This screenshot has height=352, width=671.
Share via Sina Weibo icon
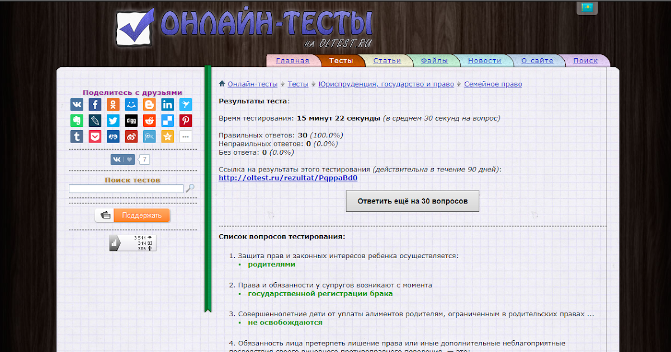point(131,137)
